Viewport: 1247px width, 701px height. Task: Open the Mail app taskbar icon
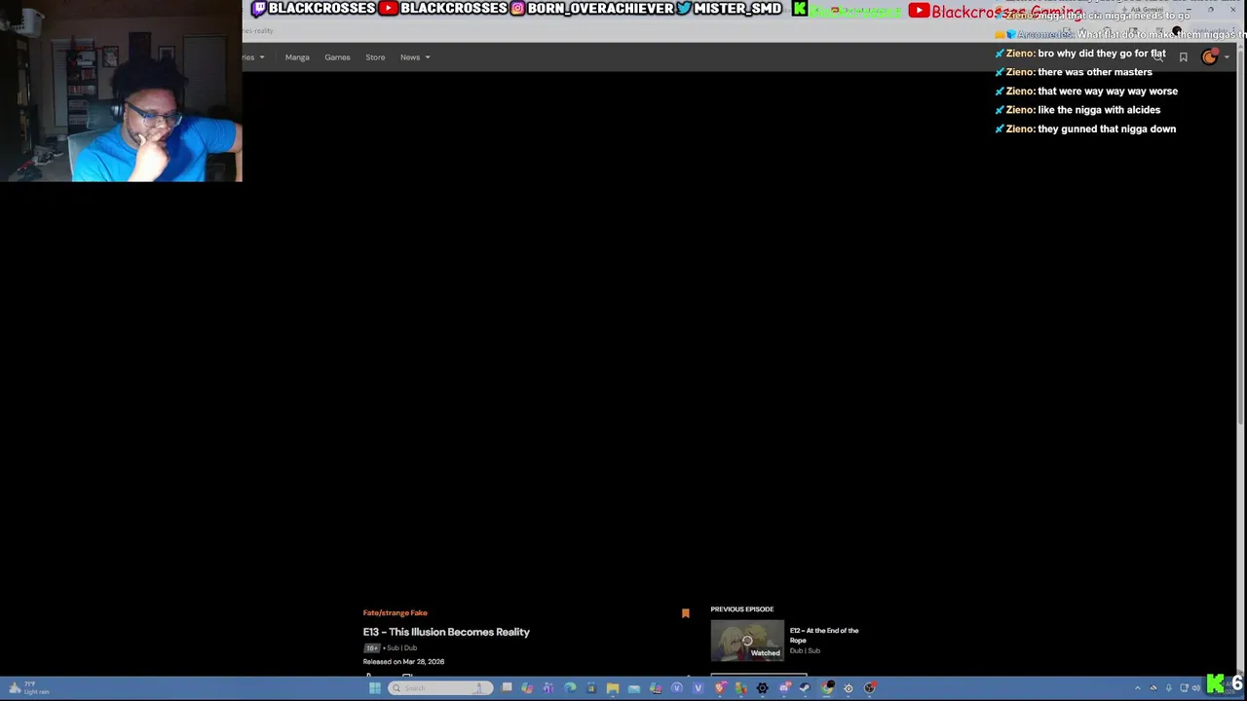(x=634, y=688)
